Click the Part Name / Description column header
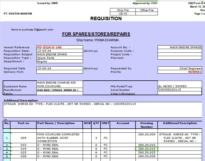This screenshot has height=161, width=205. tap(59, 123)
